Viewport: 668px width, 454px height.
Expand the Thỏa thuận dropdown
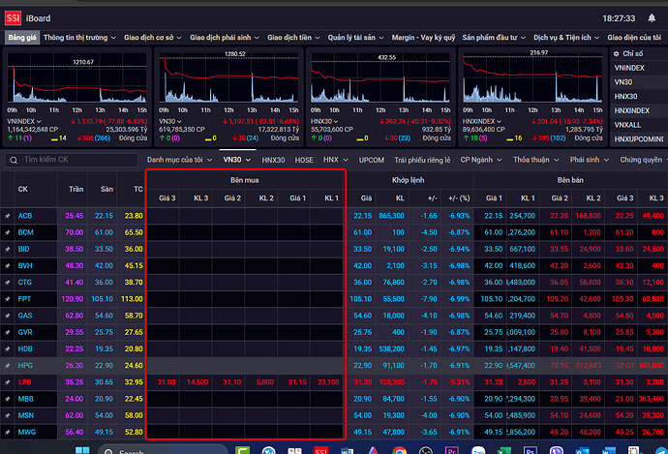(536, 159)
